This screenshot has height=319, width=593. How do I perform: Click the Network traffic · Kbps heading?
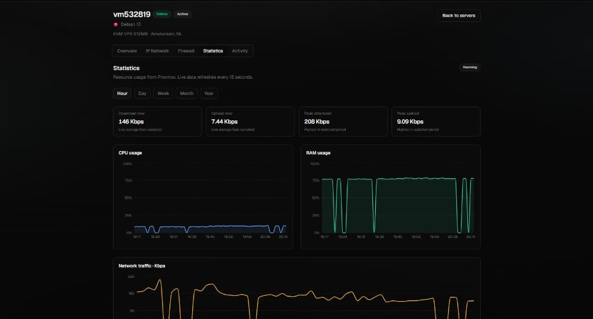[142, 266]
